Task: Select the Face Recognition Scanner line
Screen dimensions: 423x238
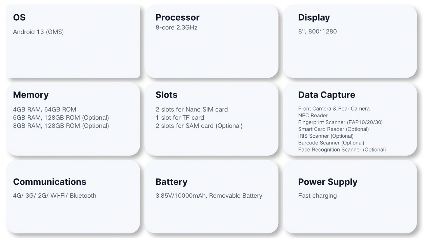Action: coord(342,150)
